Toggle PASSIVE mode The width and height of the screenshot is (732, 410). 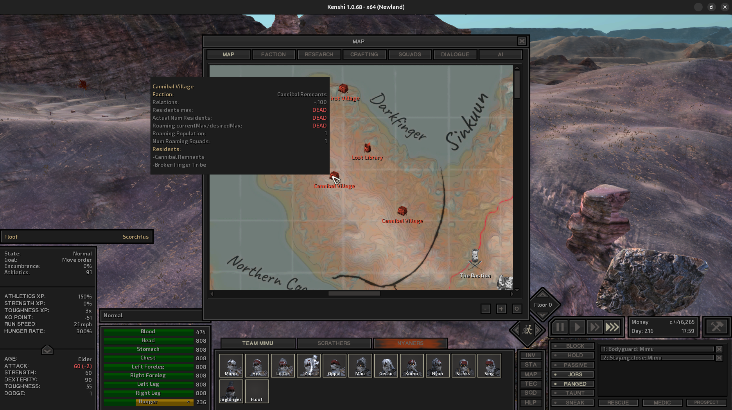pyautogui.click(x=572, y=365)
